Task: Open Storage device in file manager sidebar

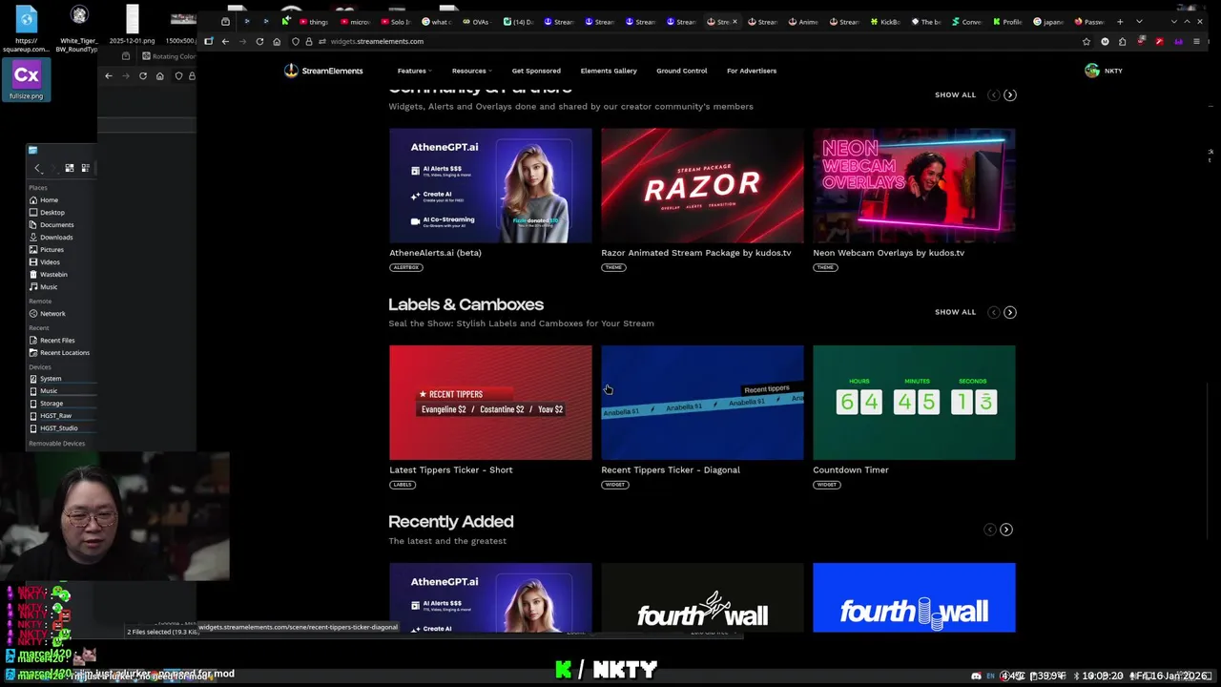Action: click(52, 403)
